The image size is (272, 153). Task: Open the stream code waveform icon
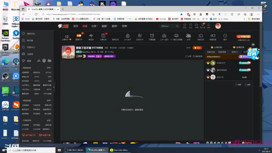pyautogui.click(x=91, y=36)
